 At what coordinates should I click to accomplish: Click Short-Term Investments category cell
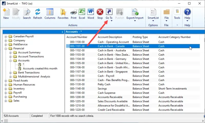[172, 89]
